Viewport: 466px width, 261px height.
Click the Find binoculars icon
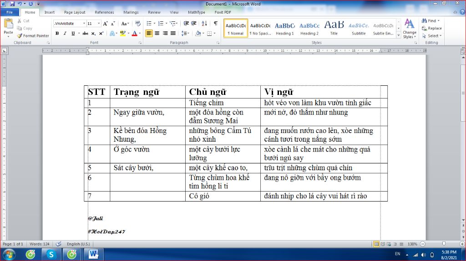click(x=424, y=20)
